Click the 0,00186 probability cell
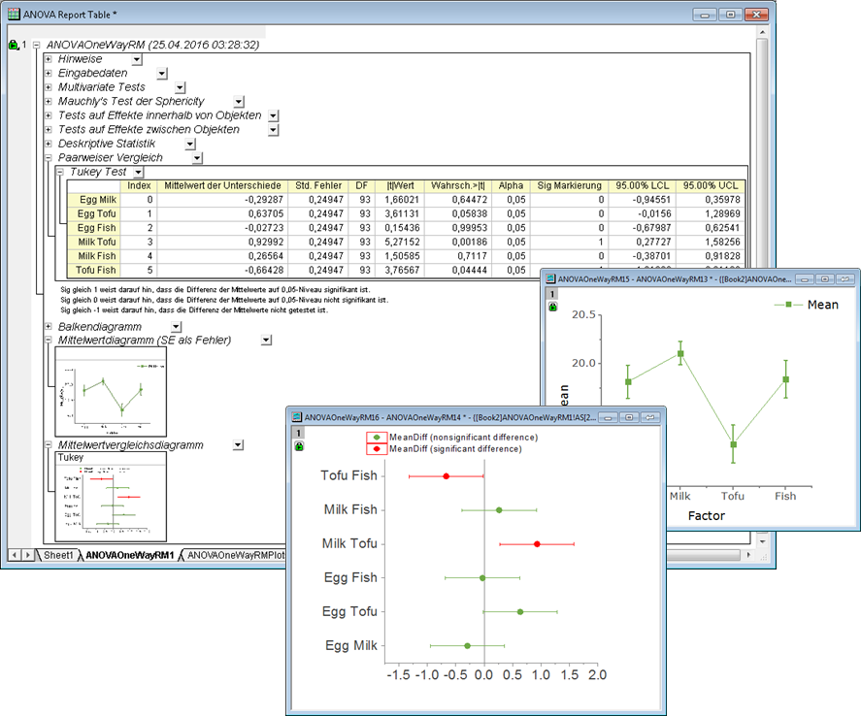Image resolution: width=861 pixels, height=716 pixels. pyautogui.click(x=458, y=242)
